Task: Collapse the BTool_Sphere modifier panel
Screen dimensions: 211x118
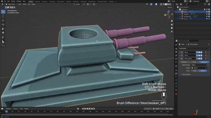Action: 180,59
